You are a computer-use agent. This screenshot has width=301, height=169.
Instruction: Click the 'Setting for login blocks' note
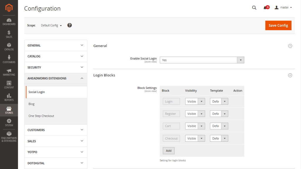point(173,160)
